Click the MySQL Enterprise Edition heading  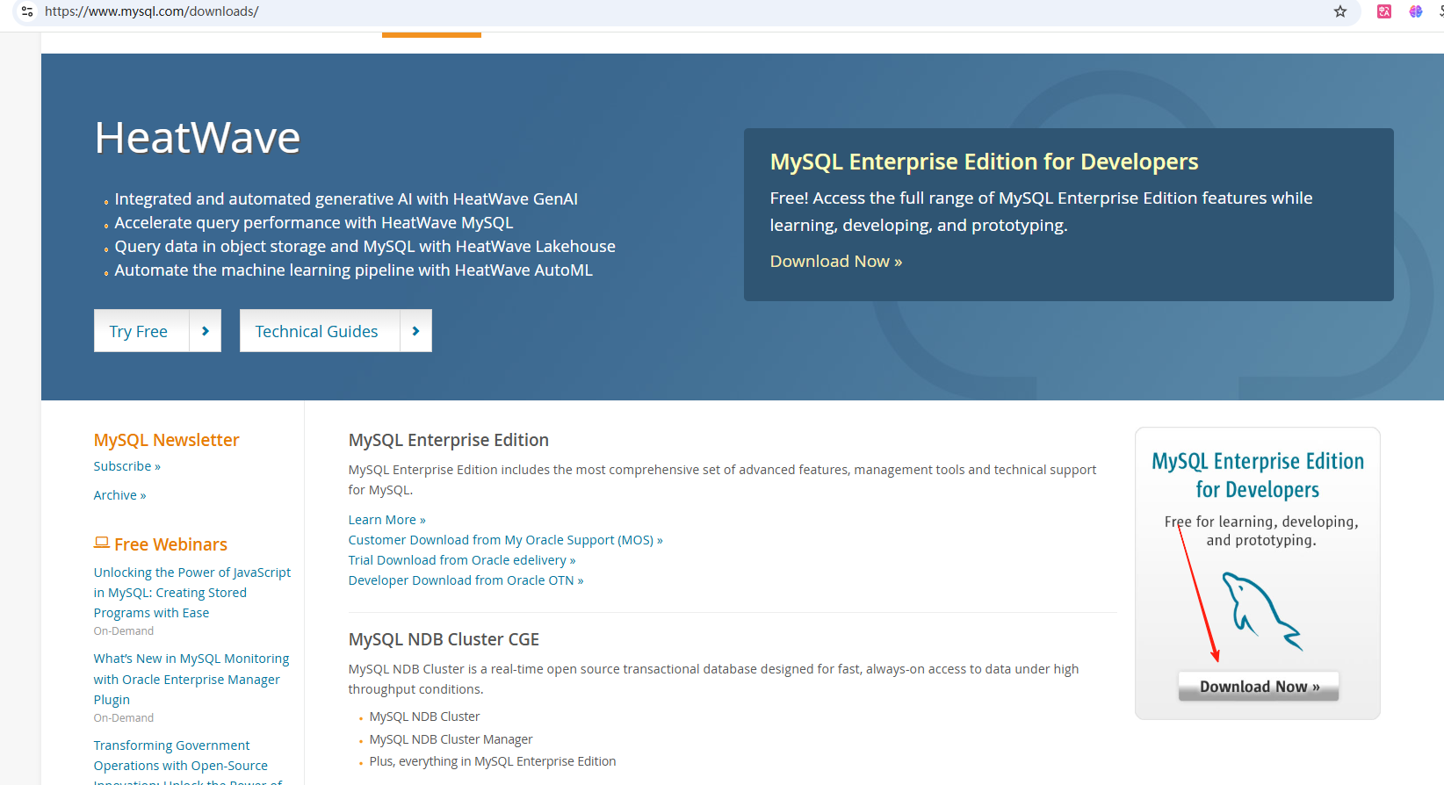pos(449,440)
